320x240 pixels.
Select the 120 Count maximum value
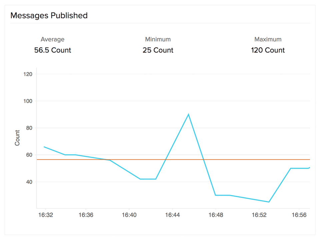point(268,50)
